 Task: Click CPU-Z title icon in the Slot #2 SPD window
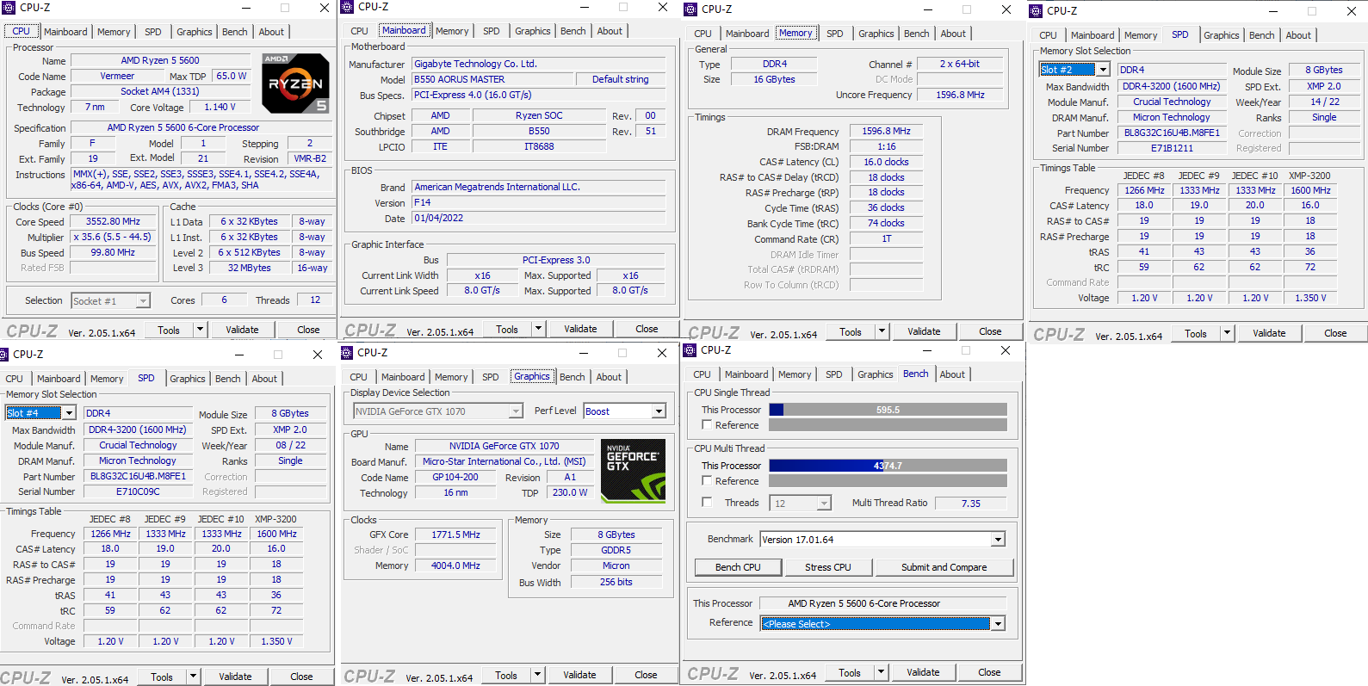tap(1036, 11)
